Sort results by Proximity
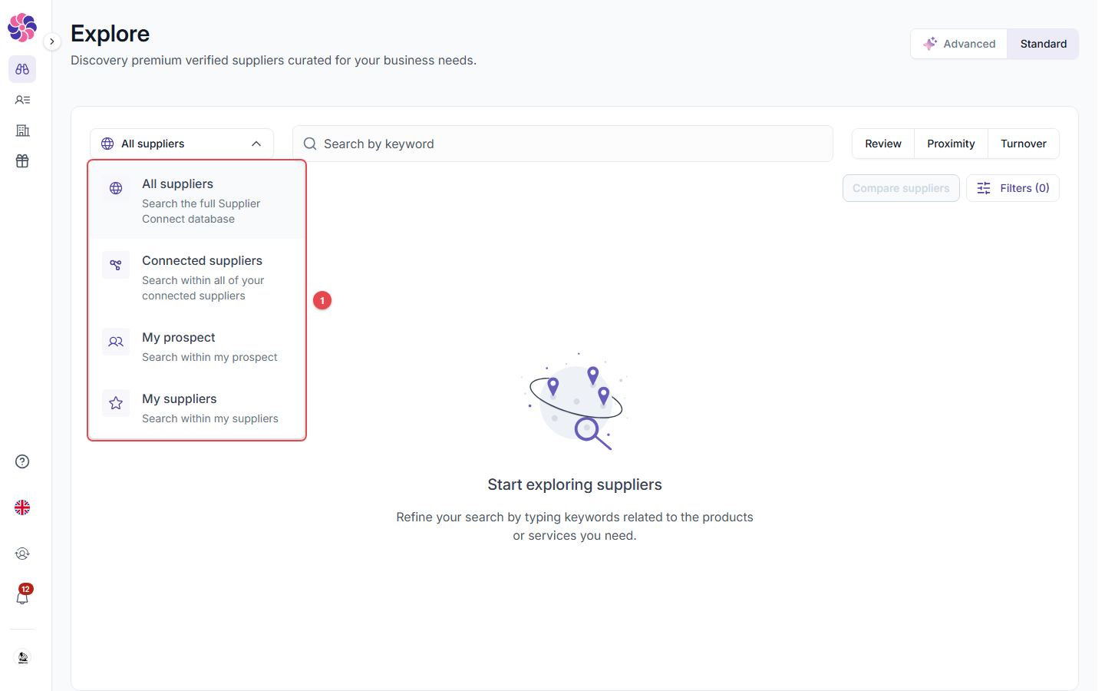The height and width of the screenshot is (691, 1105). tap(951, 144)
